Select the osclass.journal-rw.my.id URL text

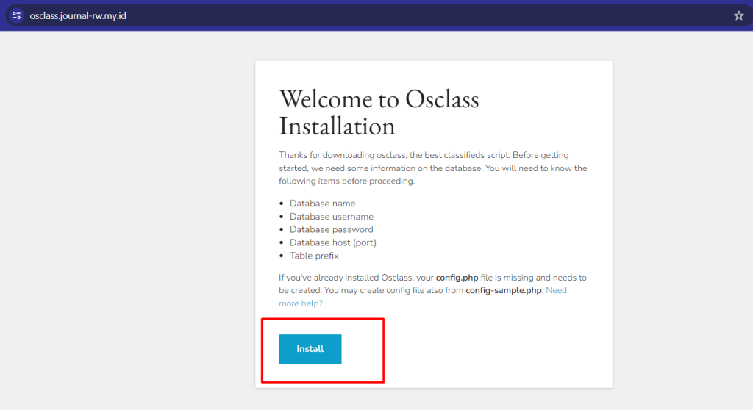pyautogui.click(x=78, y=16)
